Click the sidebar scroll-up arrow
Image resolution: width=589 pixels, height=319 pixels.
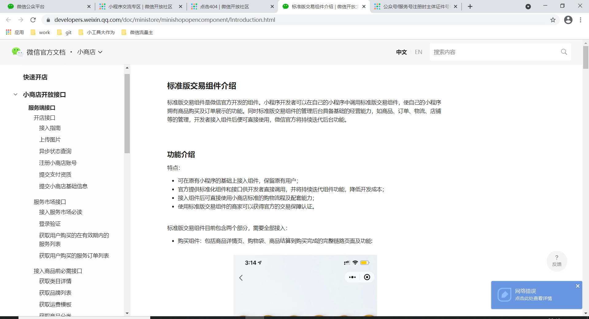[127, 68]
